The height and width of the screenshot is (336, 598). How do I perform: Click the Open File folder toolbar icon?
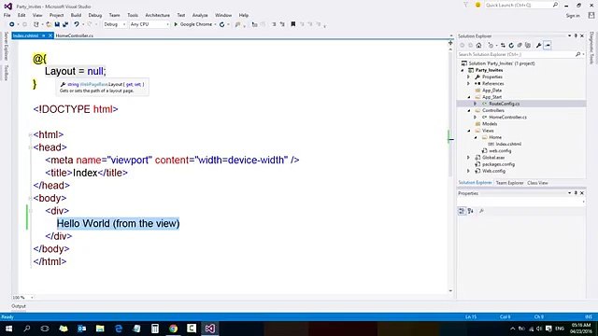point(49,24)
